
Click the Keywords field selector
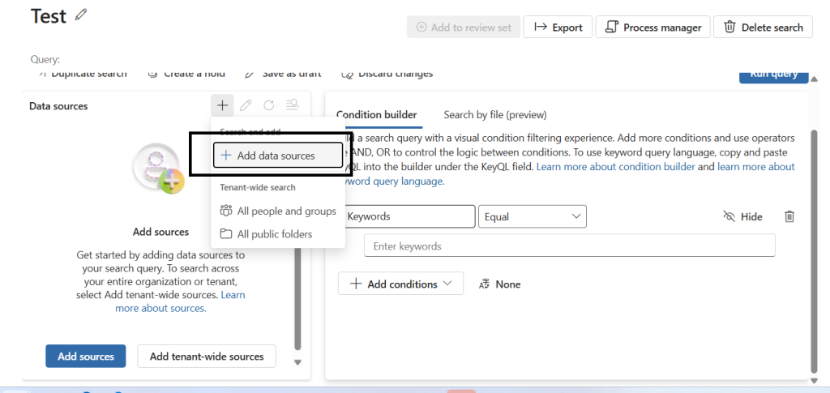tap(410, 216)
